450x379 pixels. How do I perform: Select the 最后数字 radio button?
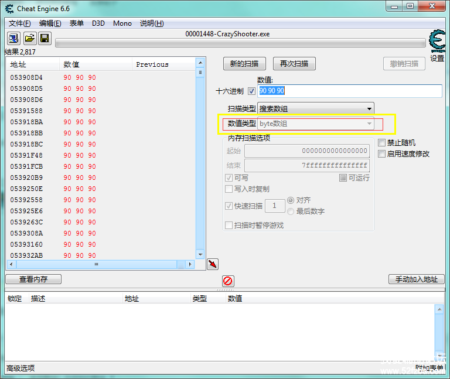(291, 211)
